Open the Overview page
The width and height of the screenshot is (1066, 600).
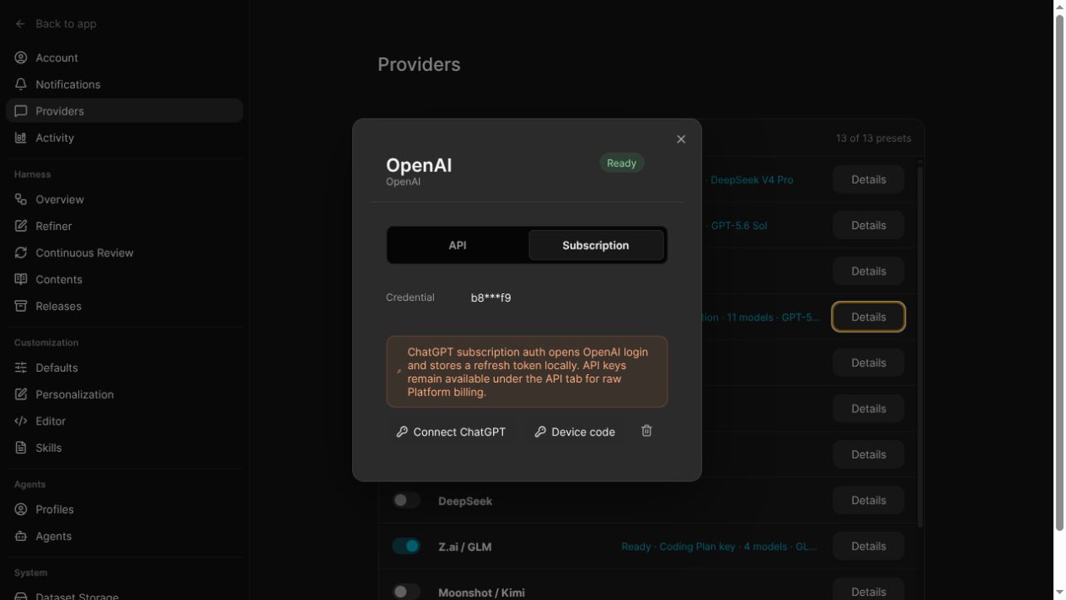(x=124, y=199)
